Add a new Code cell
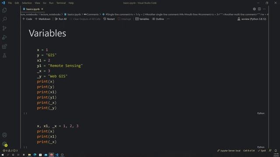This screenshot has width=280, height=157. pyautogui.click(x=27, y=19)
